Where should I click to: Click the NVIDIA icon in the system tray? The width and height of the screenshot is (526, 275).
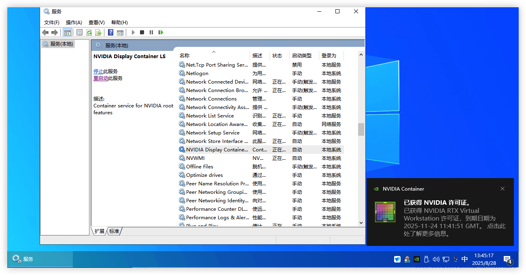click(416, 259)
